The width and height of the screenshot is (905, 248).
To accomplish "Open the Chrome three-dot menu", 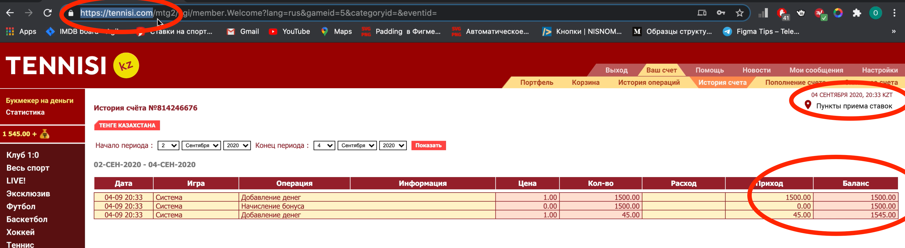I will (x=894, y=13).
